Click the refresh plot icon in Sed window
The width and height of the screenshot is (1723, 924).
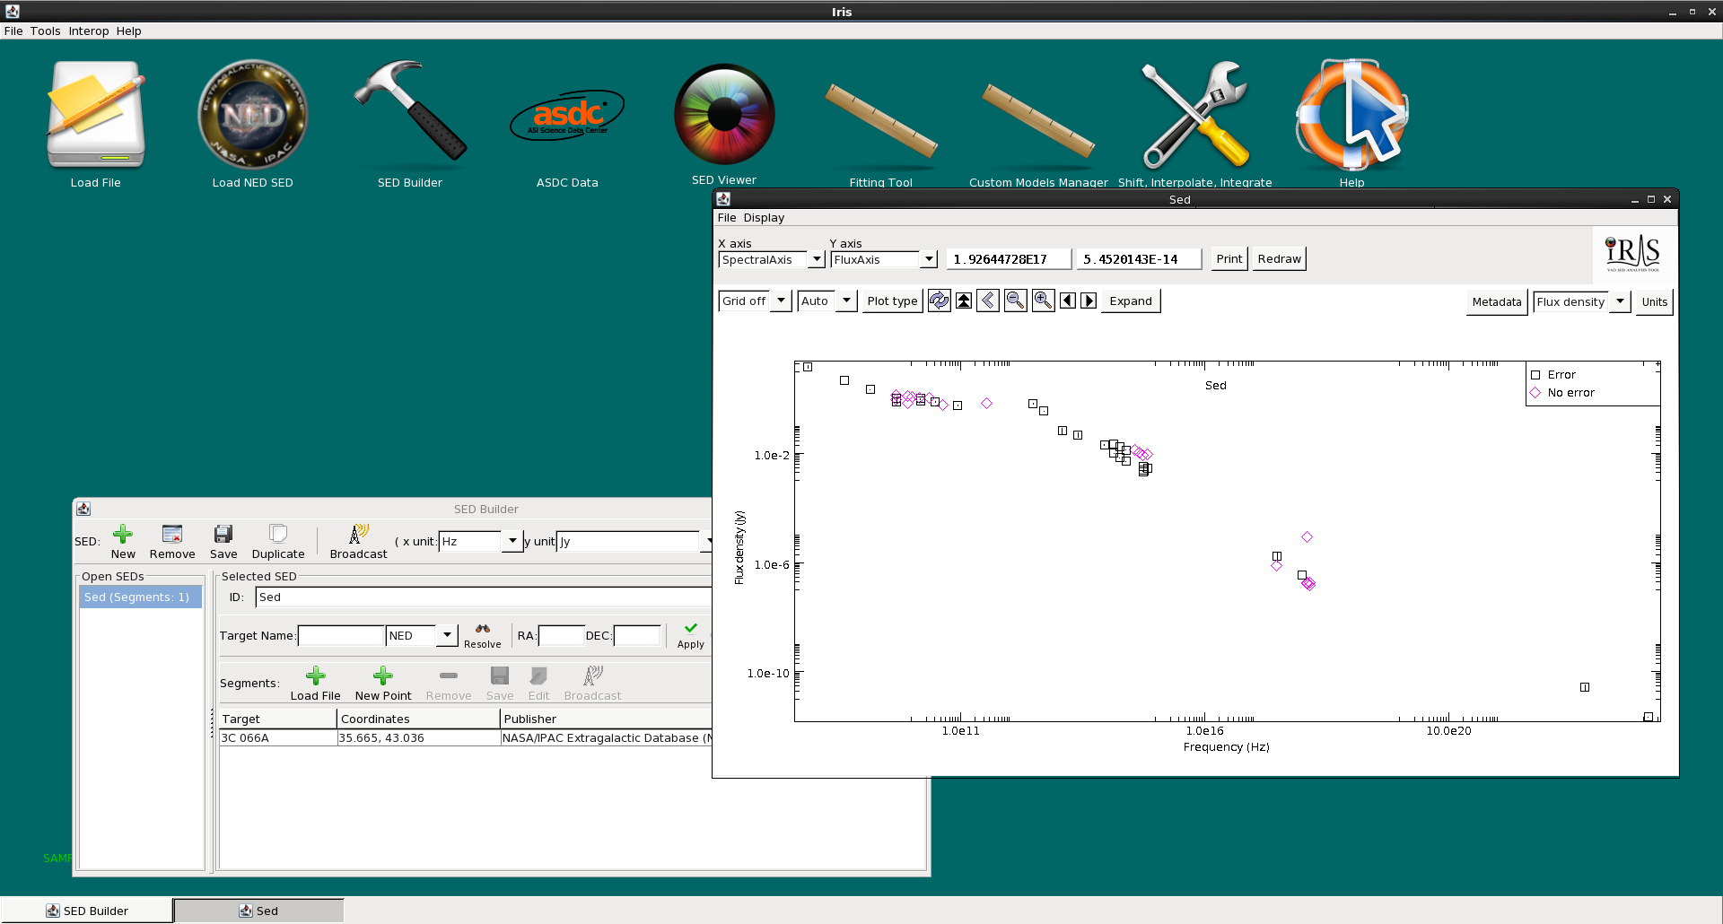[939, 301]
